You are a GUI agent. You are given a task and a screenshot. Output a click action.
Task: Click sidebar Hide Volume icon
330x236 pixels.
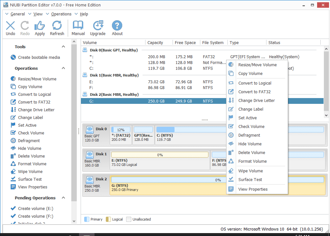13,148
